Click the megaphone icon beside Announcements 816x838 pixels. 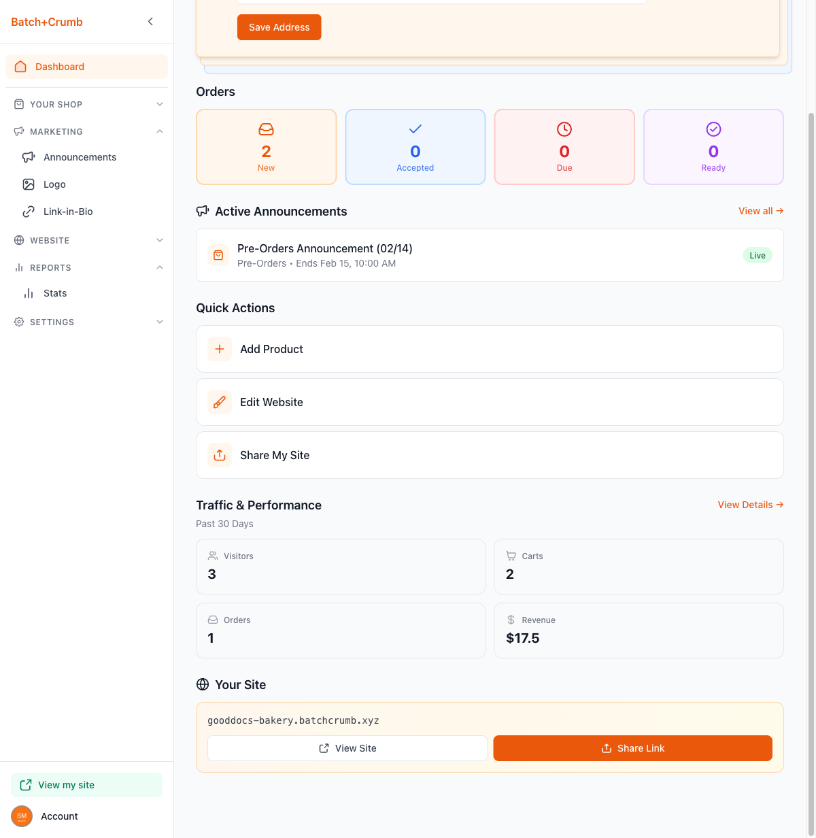coord(29,157)
